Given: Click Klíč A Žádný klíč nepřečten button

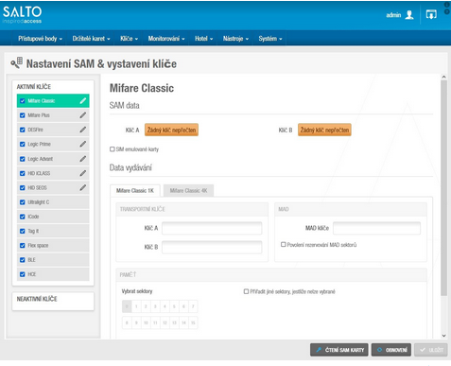Looking at the screenshot, I should [x=171, y=130].
